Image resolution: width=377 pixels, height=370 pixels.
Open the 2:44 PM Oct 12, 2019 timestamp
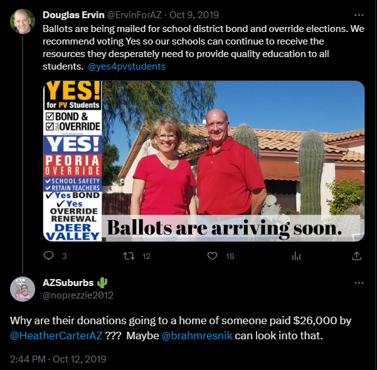click(x=58, y=359)
